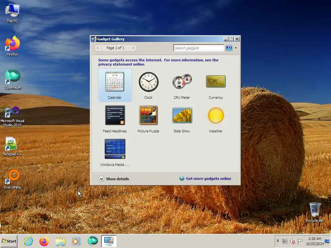Viewport: 331px width, 248px height.
Task: Click into the Search gadgets field
Action: click(198, 48)
